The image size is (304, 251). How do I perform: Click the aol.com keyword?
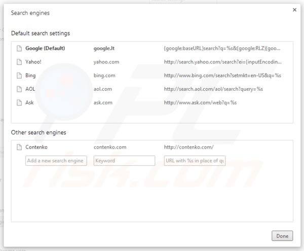(x=103, y=89)
